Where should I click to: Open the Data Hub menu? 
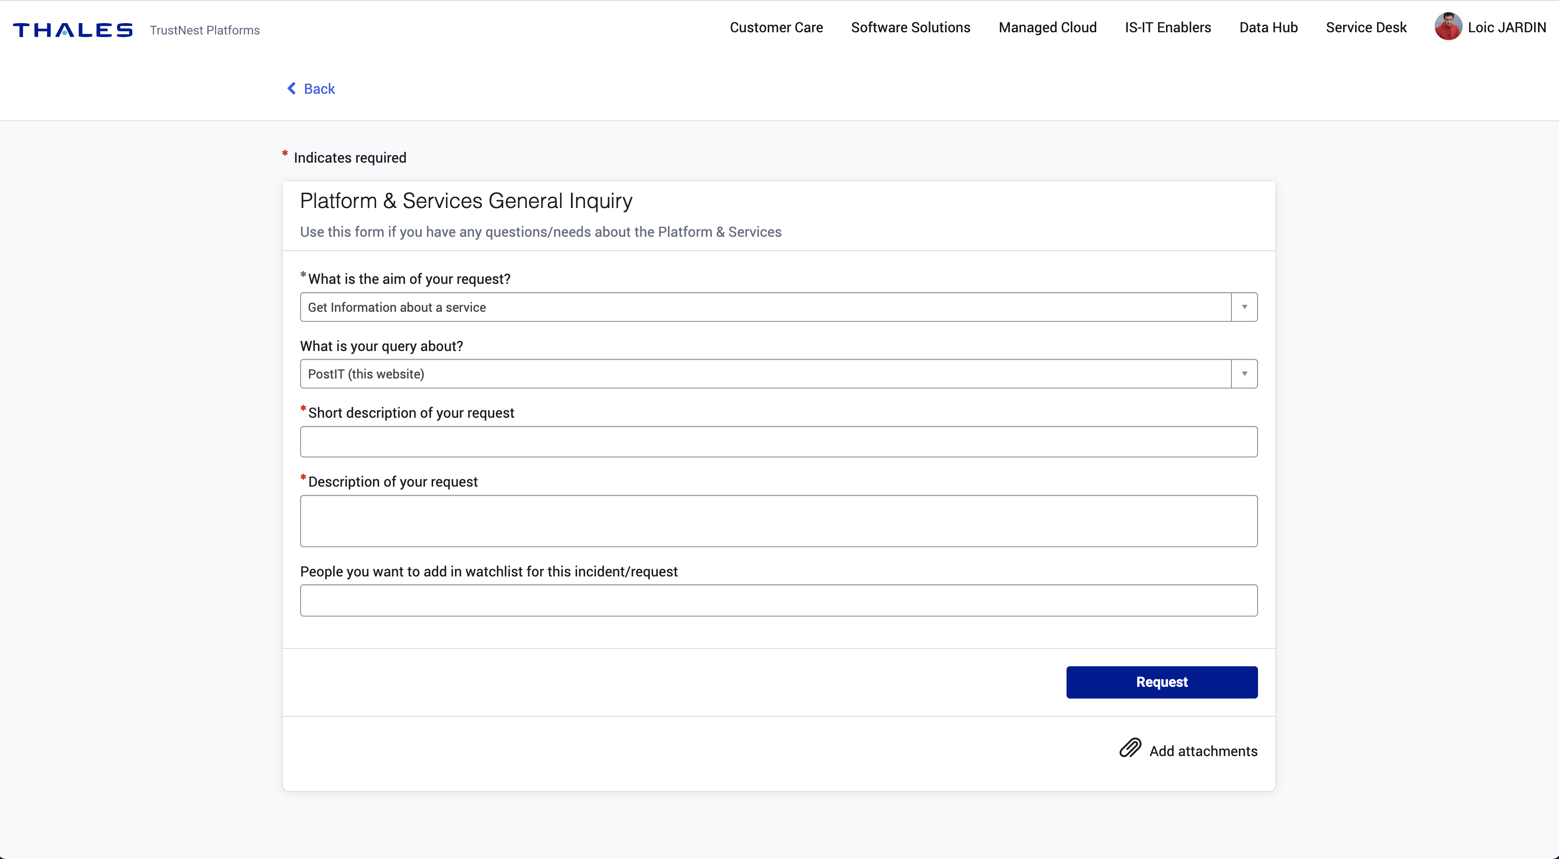click(1268, 28)
